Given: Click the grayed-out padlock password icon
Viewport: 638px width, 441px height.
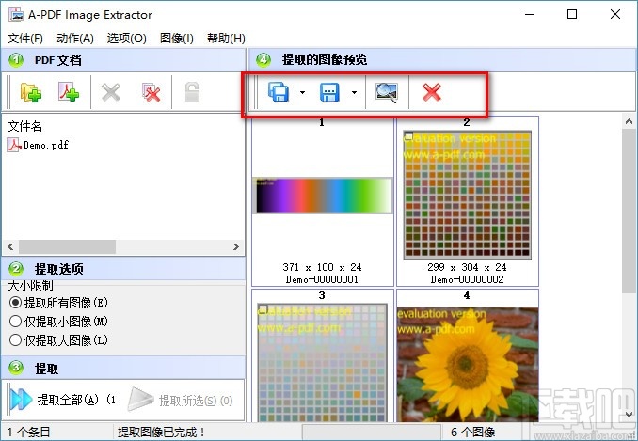Looking at the screenshot, I should pyautogui.click(x=192, y=91).
